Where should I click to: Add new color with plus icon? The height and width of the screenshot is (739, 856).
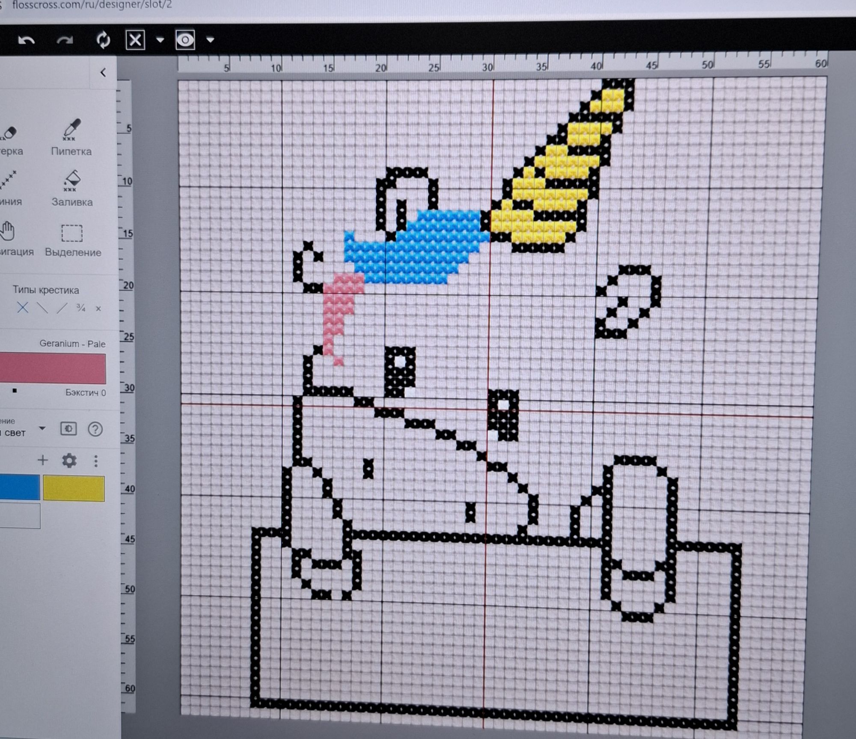click(x=42, y=460)
